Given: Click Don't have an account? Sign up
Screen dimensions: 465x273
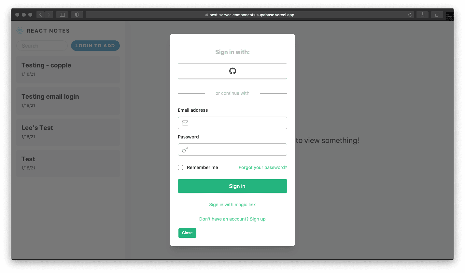Looking at the screenshot, I should 232,219.
